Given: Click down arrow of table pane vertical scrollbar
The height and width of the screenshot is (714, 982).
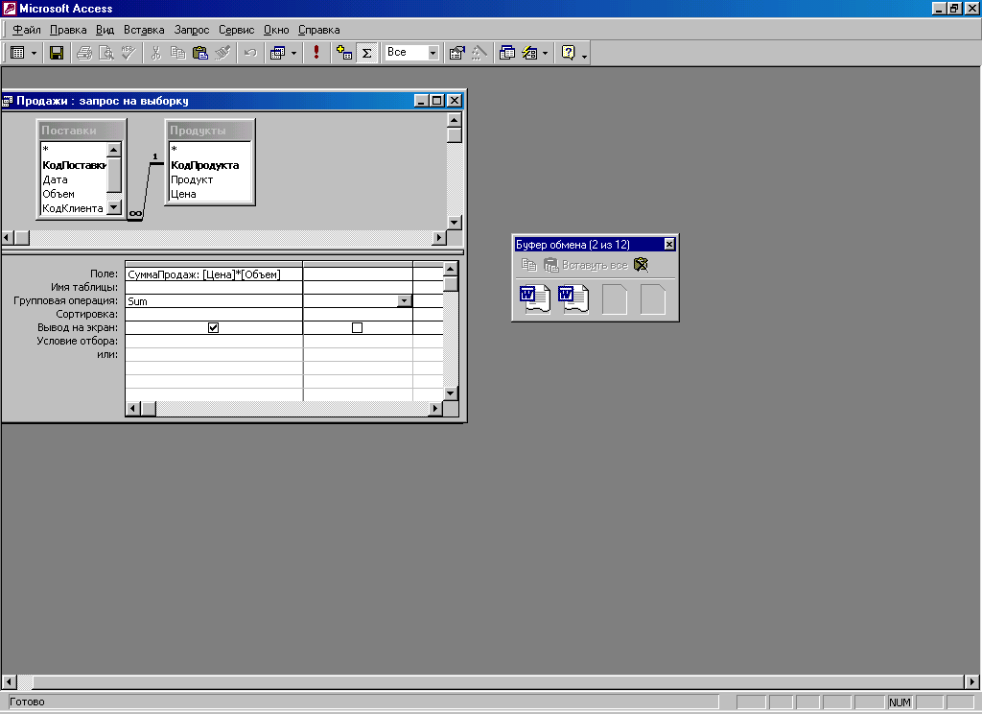Looking at the screenshot, I should 455,223.
